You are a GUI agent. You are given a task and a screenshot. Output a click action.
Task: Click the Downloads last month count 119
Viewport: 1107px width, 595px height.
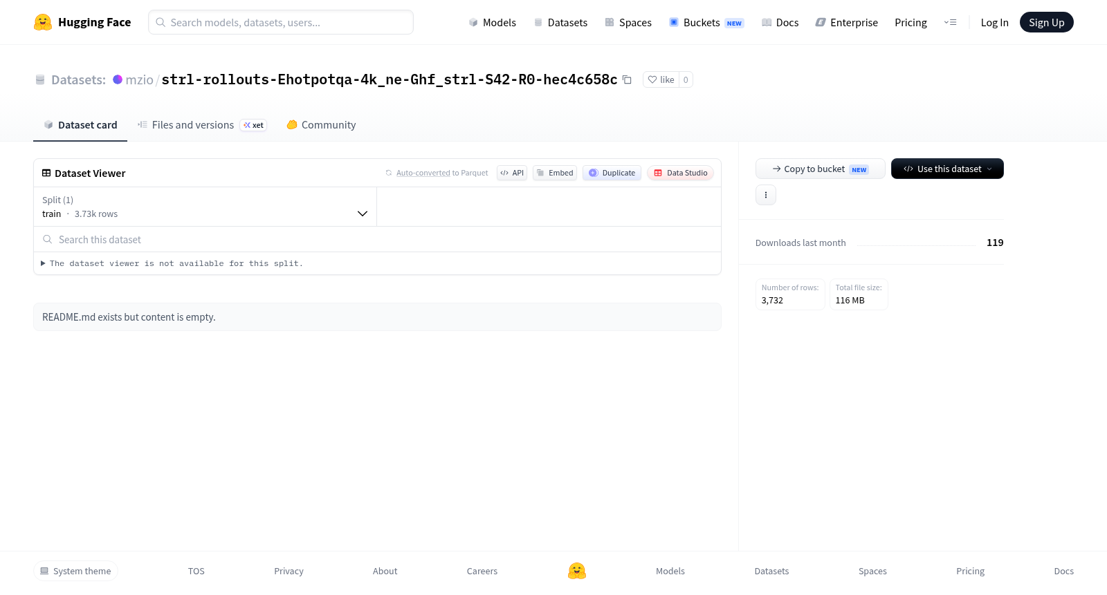click(x=995, y=243)
